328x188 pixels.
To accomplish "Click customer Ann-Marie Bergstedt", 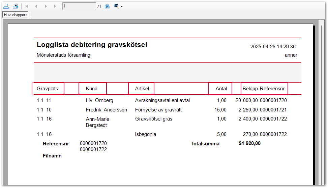I will [x=97, y=122].
